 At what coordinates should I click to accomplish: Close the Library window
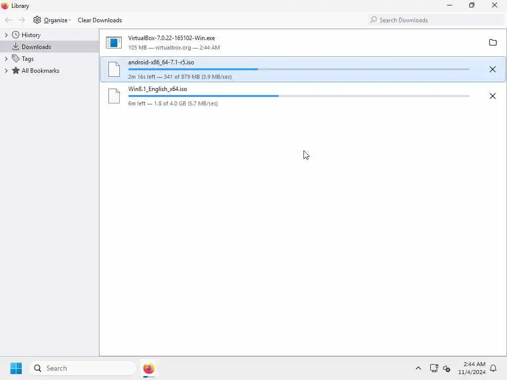(x=495, y=5)
